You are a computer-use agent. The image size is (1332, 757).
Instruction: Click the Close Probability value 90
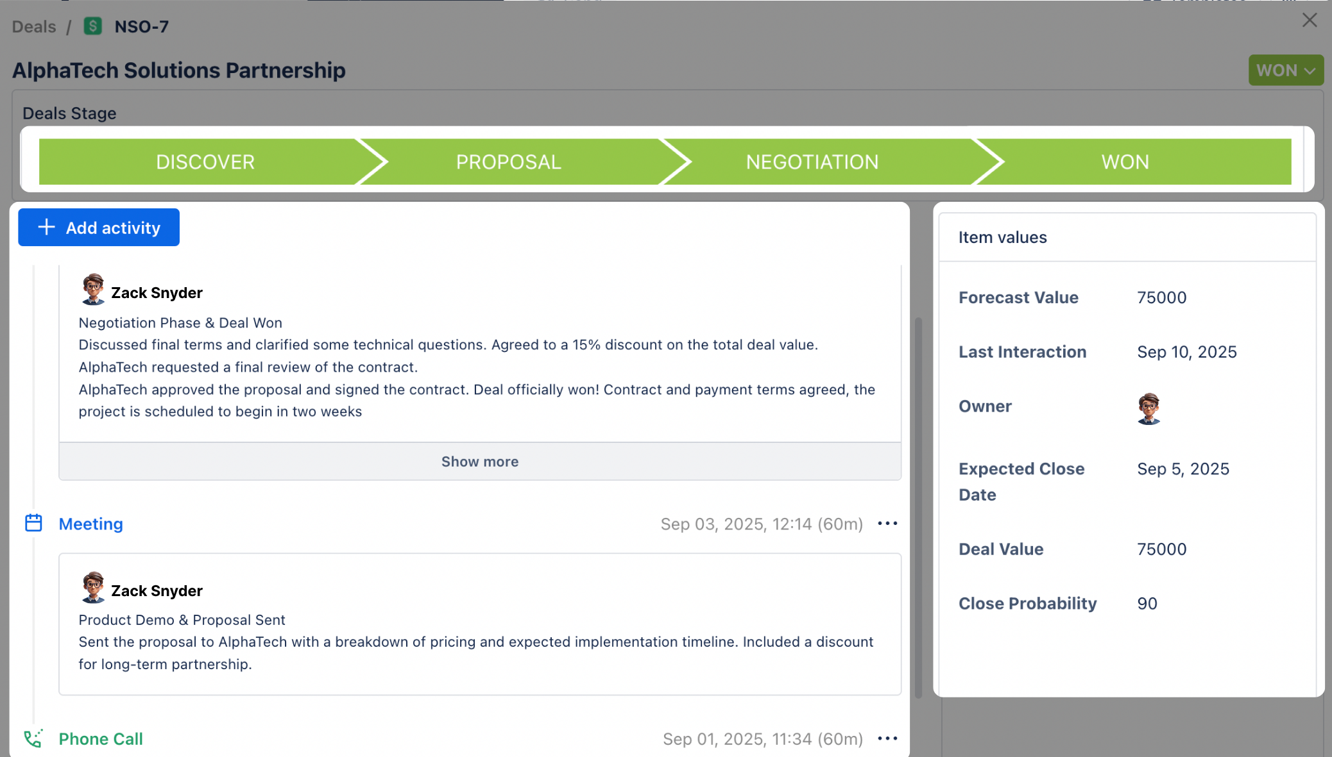point(1147,603)
